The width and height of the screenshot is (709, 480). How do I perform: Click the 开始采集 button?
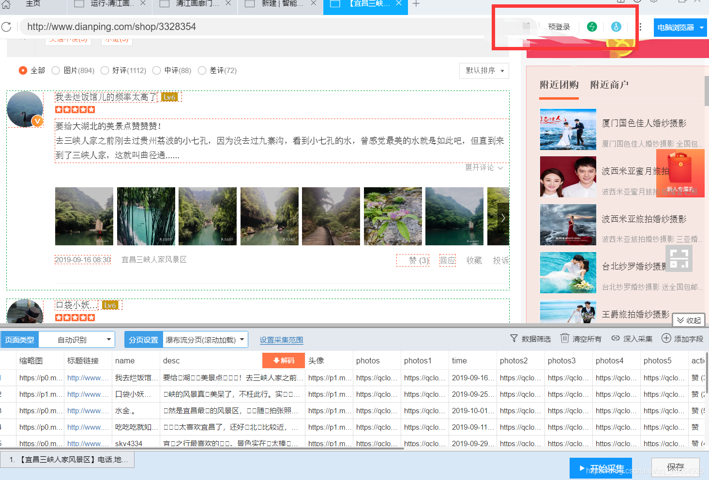pyautogui.click(x=601, y=468)
